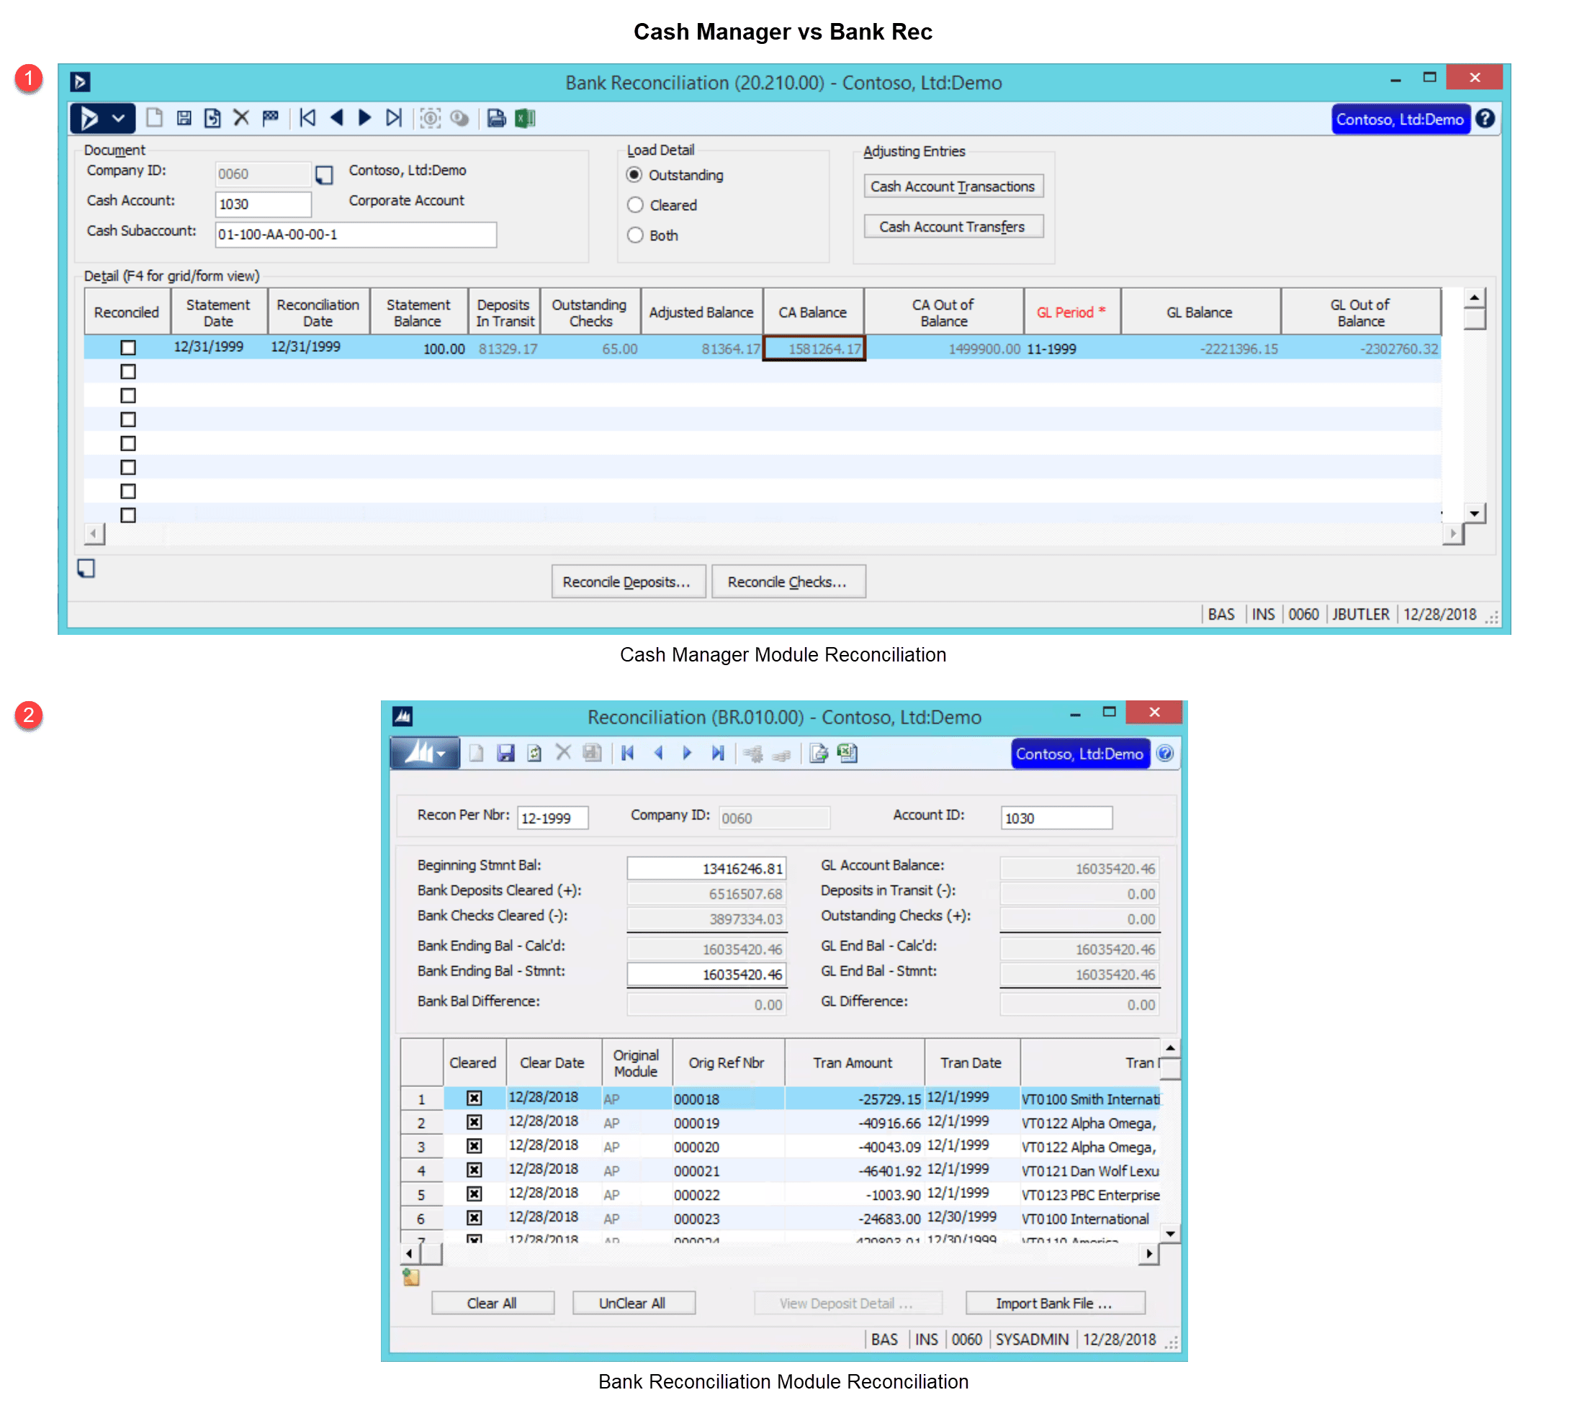Viewport: 1569px width, 1413px height.
Task: Toggle Cleared checkbox for Orig Ref 000019
Action: 474,1122
